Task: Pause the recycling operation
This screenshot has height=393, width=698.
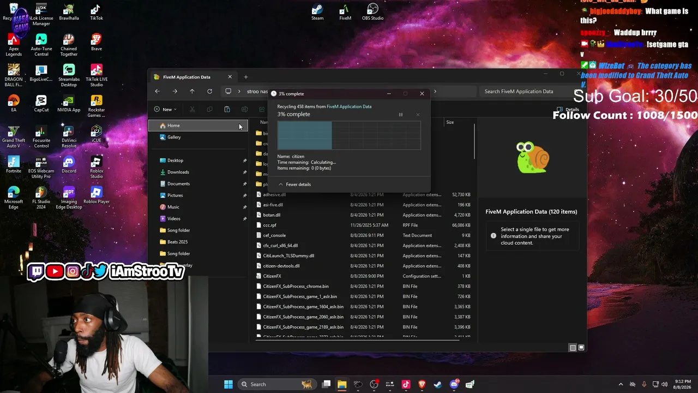Action: tap(400, 115)
